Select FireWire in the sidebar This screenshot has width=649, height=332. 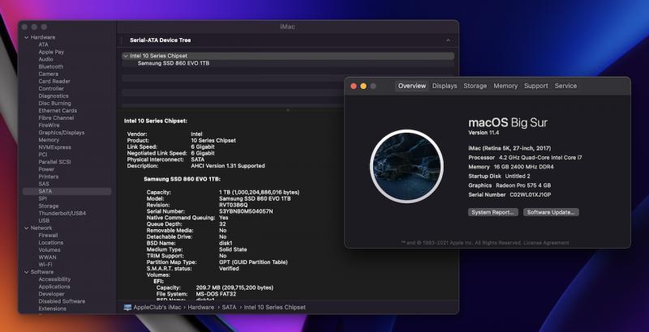click(x=49, y=126)
